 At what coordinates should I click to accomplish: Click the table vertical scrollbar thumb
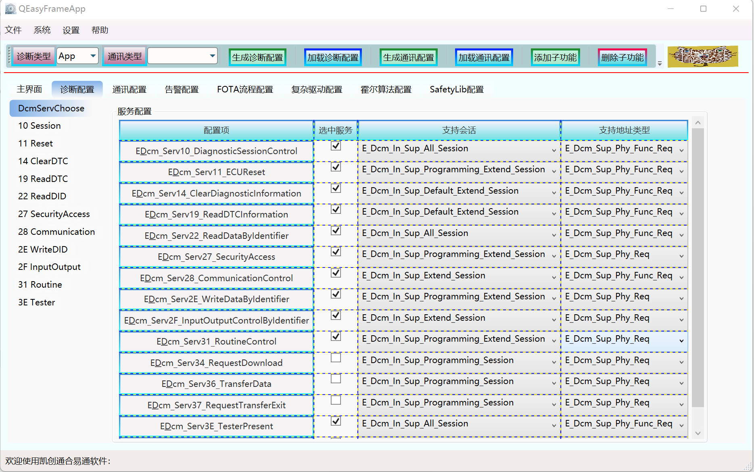coord(698,267)
